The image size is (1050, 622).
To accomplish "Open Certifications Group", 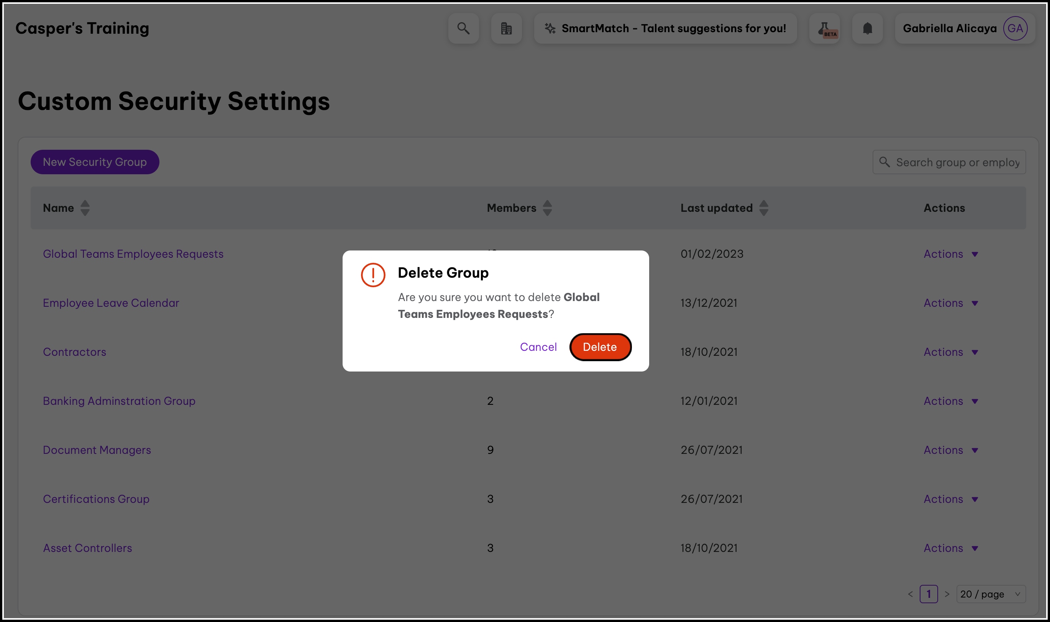I will tap(96, 499).
